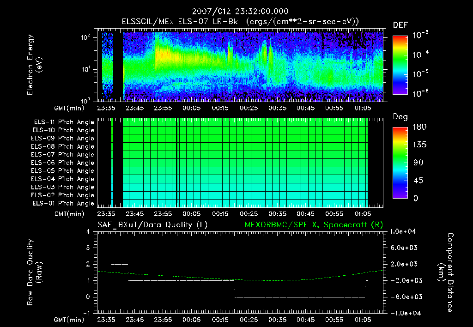Click the 10^-5 label on DEF scale
473x327 pixels.
pos(420,73)
